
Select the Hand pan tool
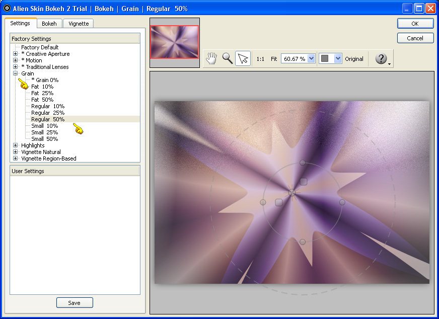[212, 59]
